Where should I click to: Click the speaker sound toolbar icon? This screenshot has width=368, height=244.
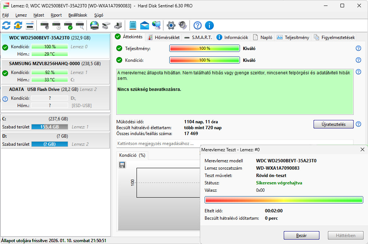pos(183,25)
